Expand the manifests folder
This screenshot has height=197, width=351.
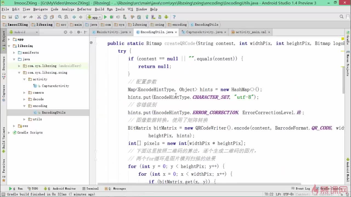[14, 53]
